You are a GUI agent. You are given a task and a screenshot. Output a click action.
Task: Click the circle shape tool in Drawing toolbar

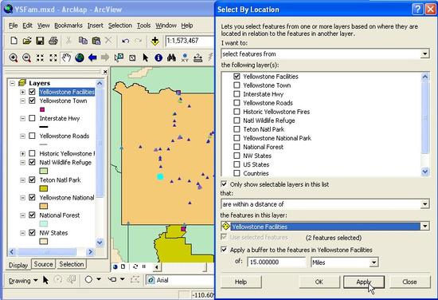coord(88,279)
